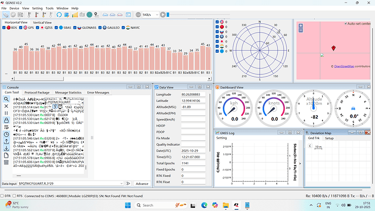This screenshot has height=211, width=375.
Task: Click the Console stacked lines icon
Action: (6, 163)
